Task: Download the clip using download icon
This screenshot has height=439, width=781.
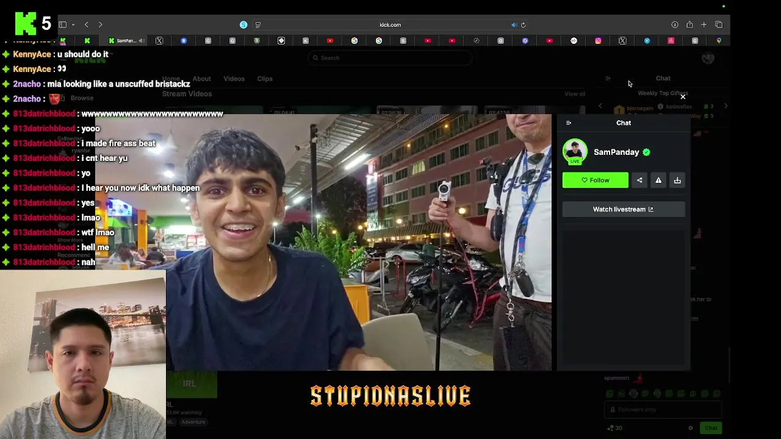Action: (677, 180)
